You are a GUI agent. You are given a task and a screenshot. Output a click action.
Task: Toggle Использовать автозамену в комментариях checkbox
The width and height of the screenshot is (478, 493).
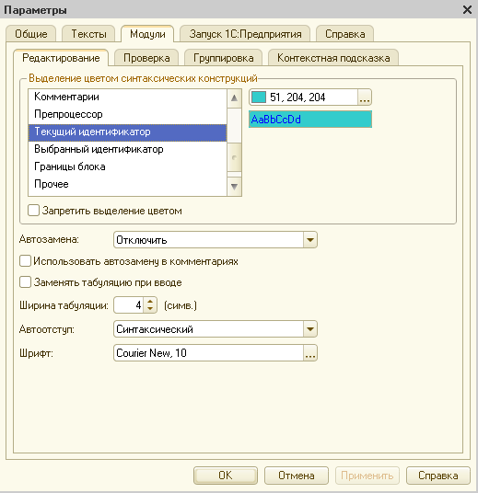[25, 261]
